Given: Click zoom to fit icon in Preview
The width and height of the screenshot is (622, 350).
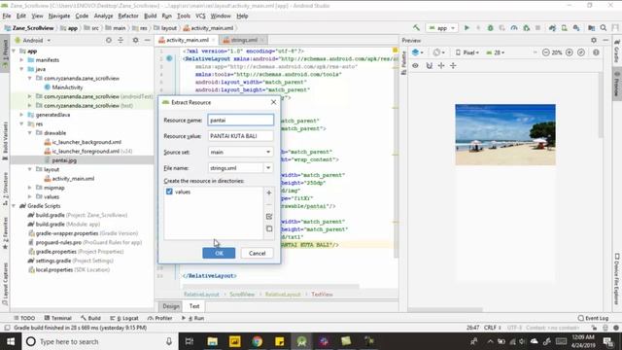Looking at the screenshot, I should click(x=581, y=52).
